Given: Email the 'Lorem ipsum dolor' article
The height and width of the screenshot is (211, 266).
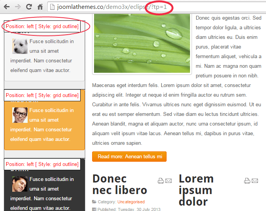Looking at the screenshot, I should (255, 181).
